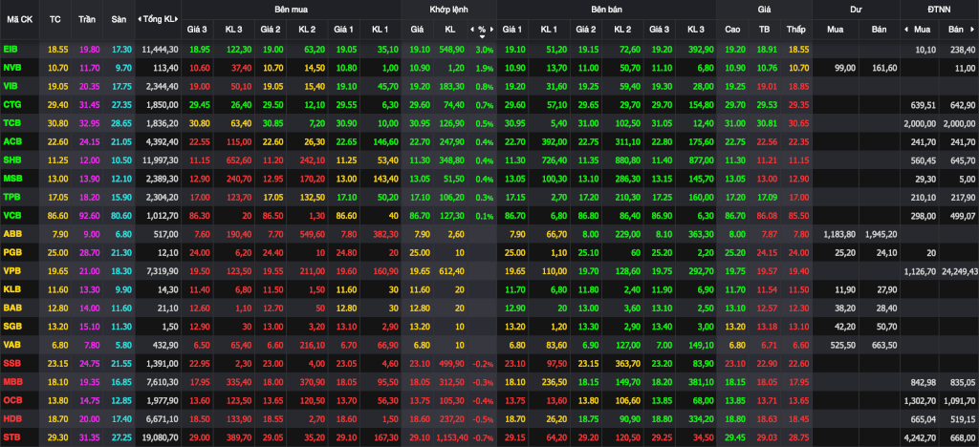The height and width of the screenshot is (447, 979).
Task: Click the right arrow next to % column
Action: click(x=491, y=30)
